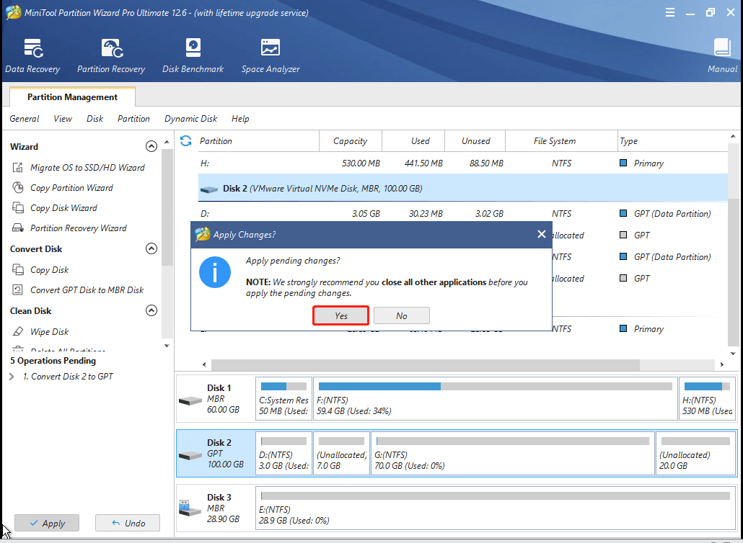The width and height of the screenshot is (743, 543).
Task: Sort by the Capacity column header
Action: (x=350, y=141)
